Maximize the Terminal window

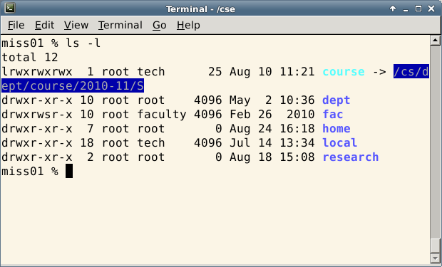click(418, 9)
